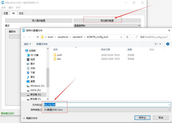Viewport: 172px width, 123px height.
Task: Select 图片 in the sidebar
Action: click(x=31, y=64)
